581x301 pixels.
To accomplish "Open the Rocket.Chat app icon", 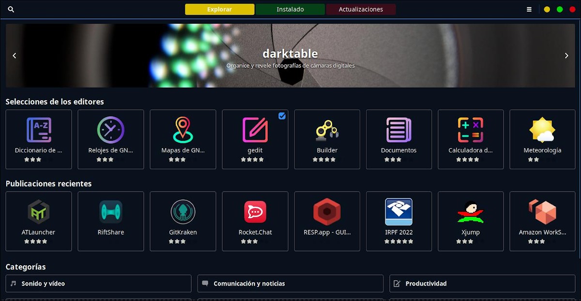I will click(x=255, y=212).
